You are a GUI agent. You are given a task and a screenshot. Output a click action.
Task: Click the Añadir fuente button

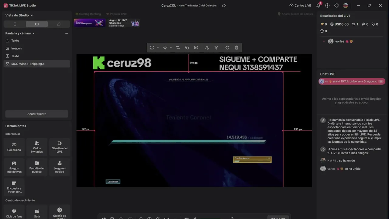click(37, 114)
